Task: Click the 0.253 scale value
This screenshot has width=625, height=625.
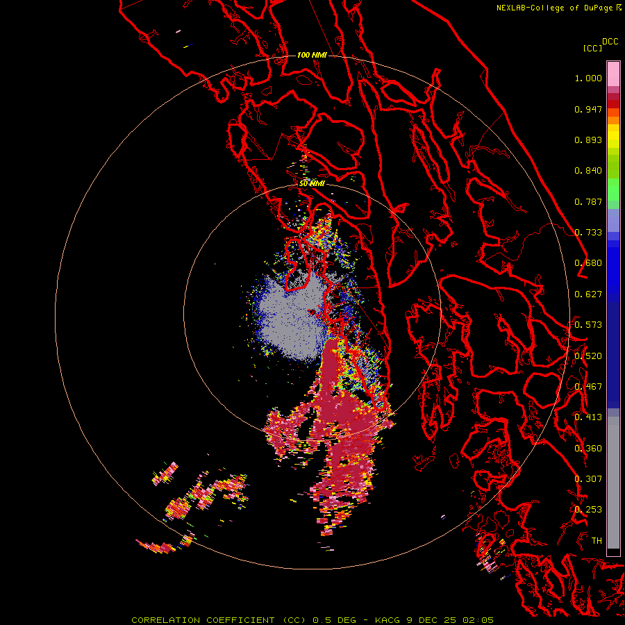Action: 588,510
